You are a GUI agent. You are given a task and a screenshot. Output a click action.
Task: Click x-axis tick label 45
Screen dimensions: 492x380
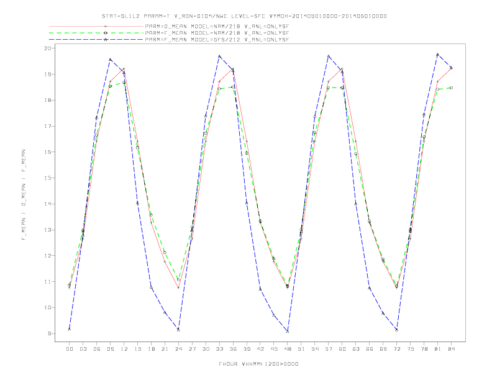click(274, 349)
